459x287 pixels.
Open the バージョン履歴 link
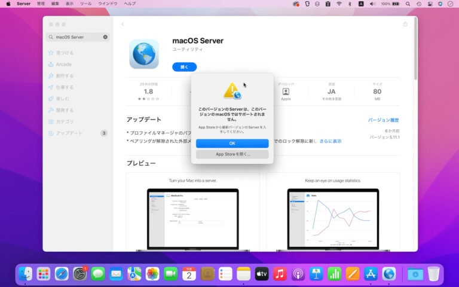click(383, 120)
